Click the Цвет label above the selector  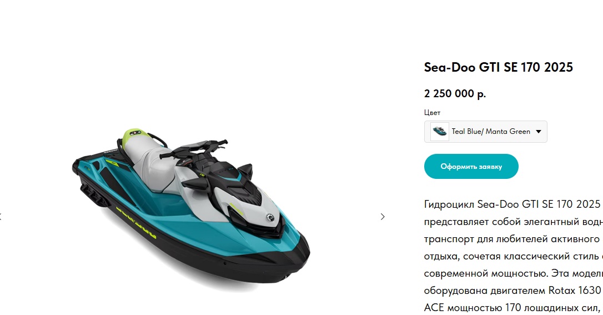432,113
